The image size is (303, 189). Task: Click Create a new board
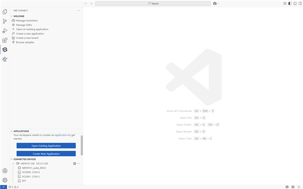(x=27, y=38)
